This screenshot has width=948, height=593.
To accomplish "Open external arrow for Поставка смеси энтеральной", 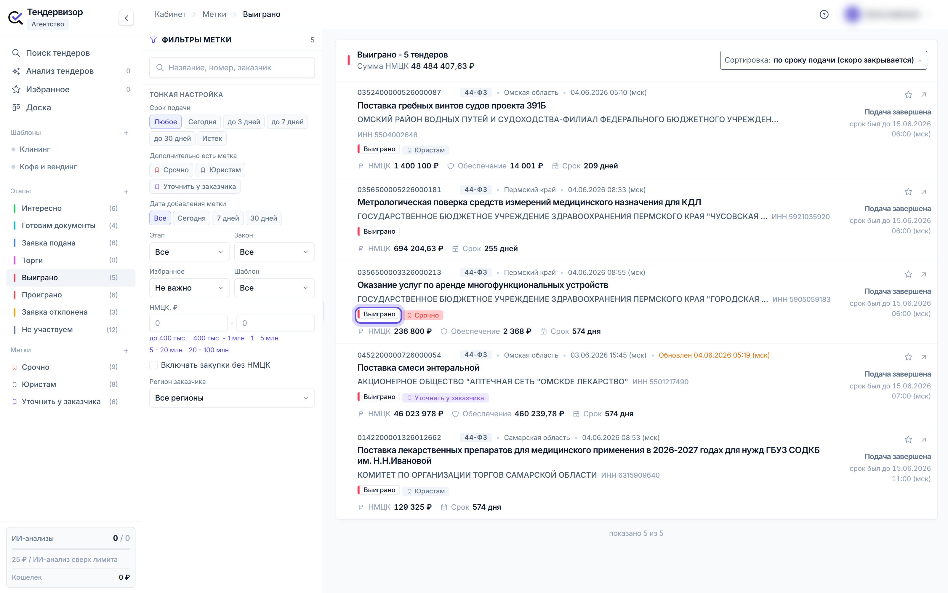I will point(924,357).
